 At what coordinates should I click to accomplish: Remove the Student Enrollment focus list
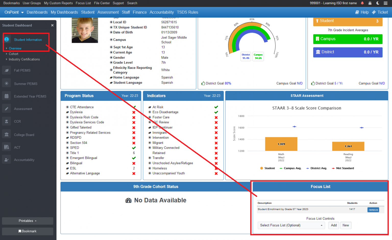tap(373, 210)
